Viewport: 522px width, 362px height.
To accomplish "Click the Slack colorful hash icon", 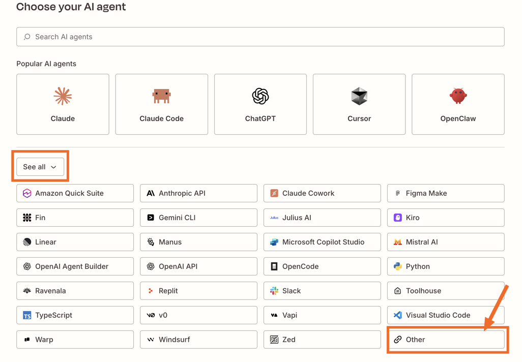I will point(274,291).
